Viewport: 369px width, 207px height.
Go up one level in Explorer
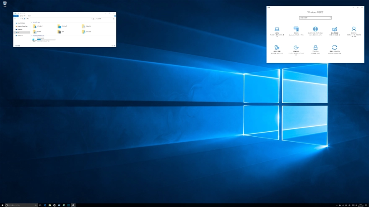pyautogui.click(x=22, y=19)
